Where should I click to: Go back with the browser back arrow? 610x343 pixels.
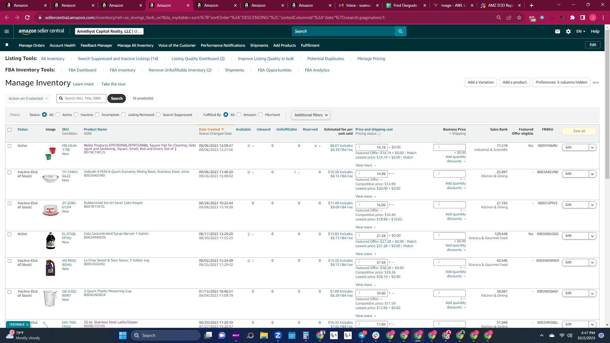click(7, 18)
